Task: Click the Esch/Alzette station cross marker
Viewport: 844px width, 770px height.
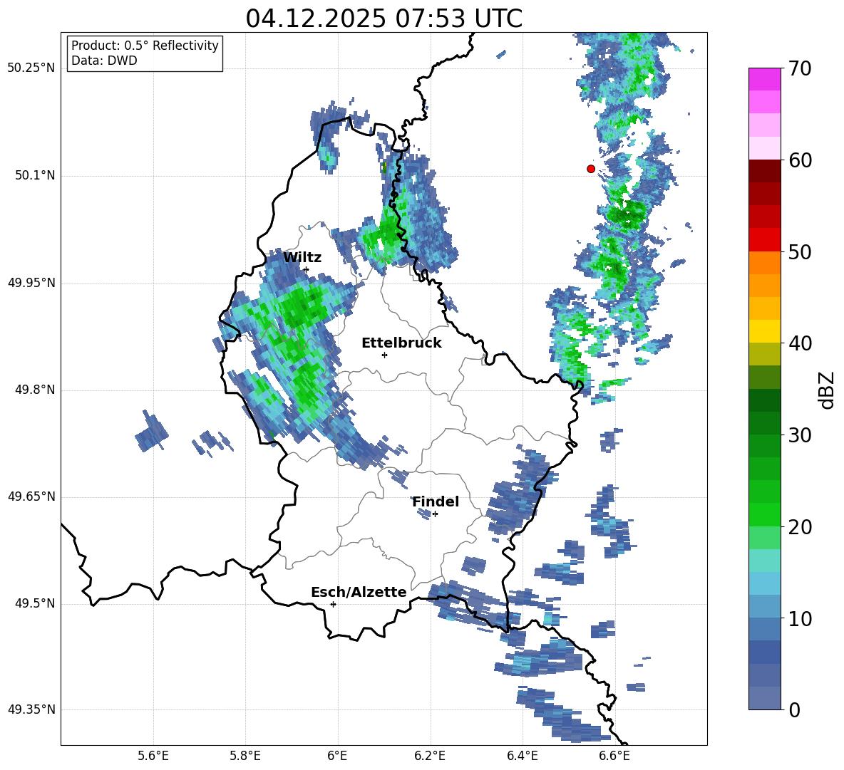Action: (333, 604)
